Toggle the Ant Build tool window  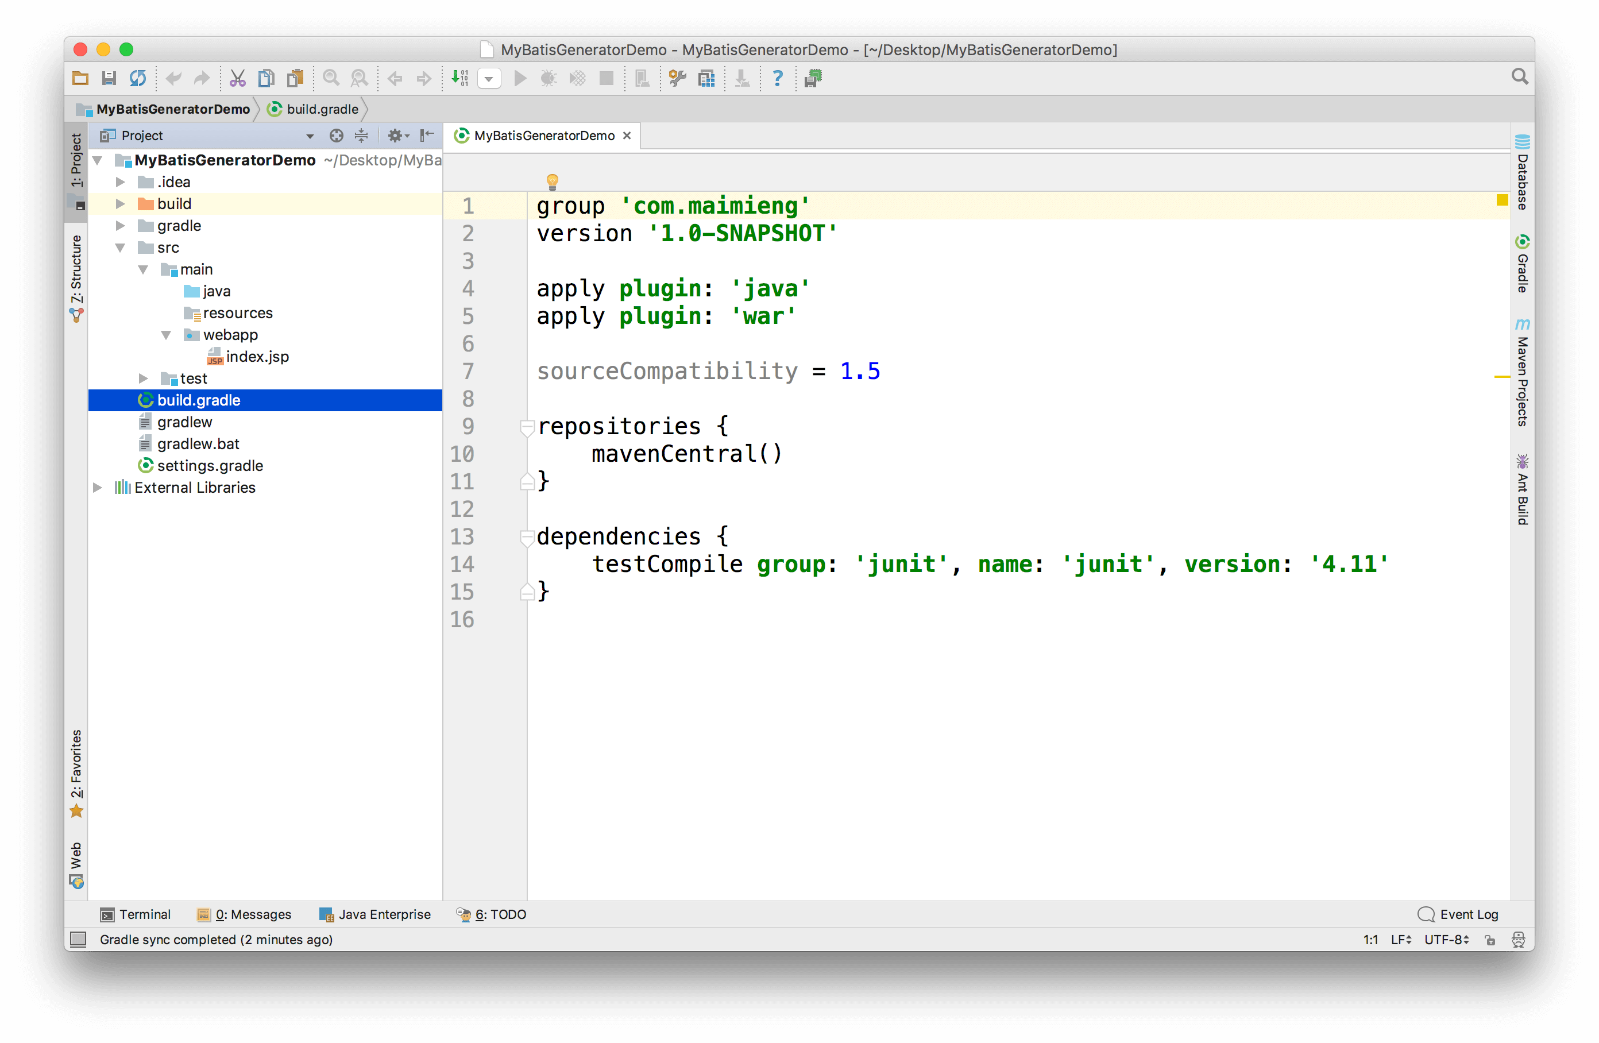coord(1523,489)
